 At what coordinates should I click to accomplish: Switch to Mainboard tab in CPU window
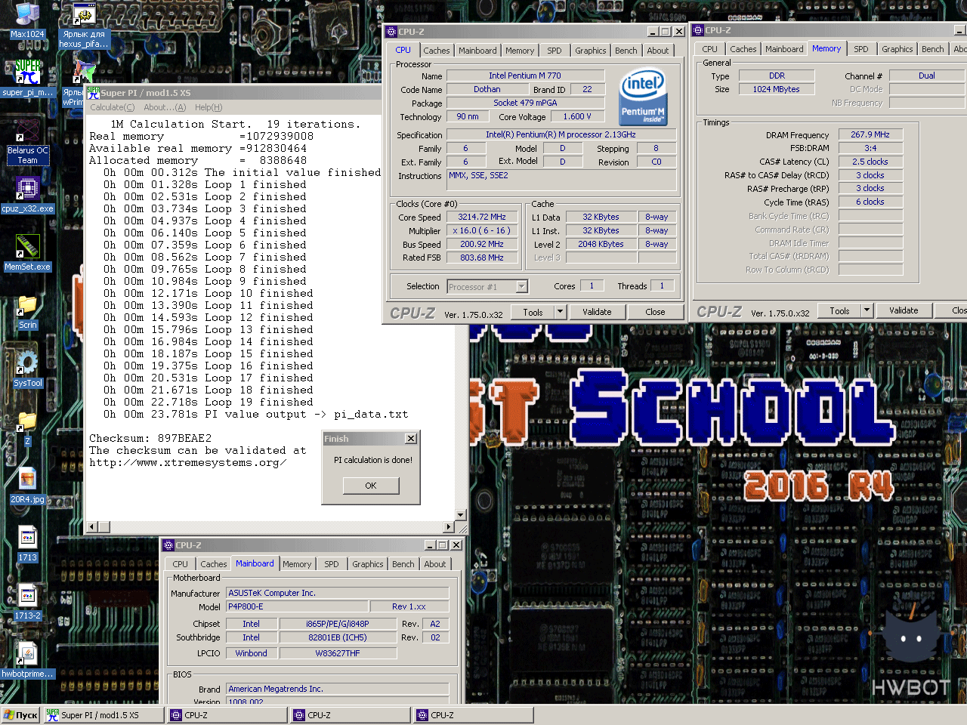pos(477,51)
